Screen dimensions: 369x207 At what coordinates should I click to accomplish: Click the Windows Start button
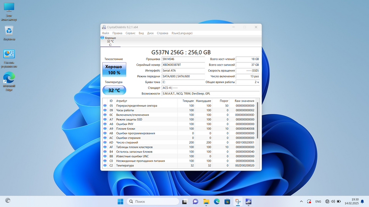[x=120, y=202]
